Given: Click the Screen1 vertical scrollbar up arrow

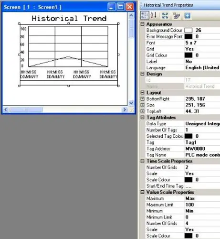Looking at the screenshot, I should click(131, 15).
